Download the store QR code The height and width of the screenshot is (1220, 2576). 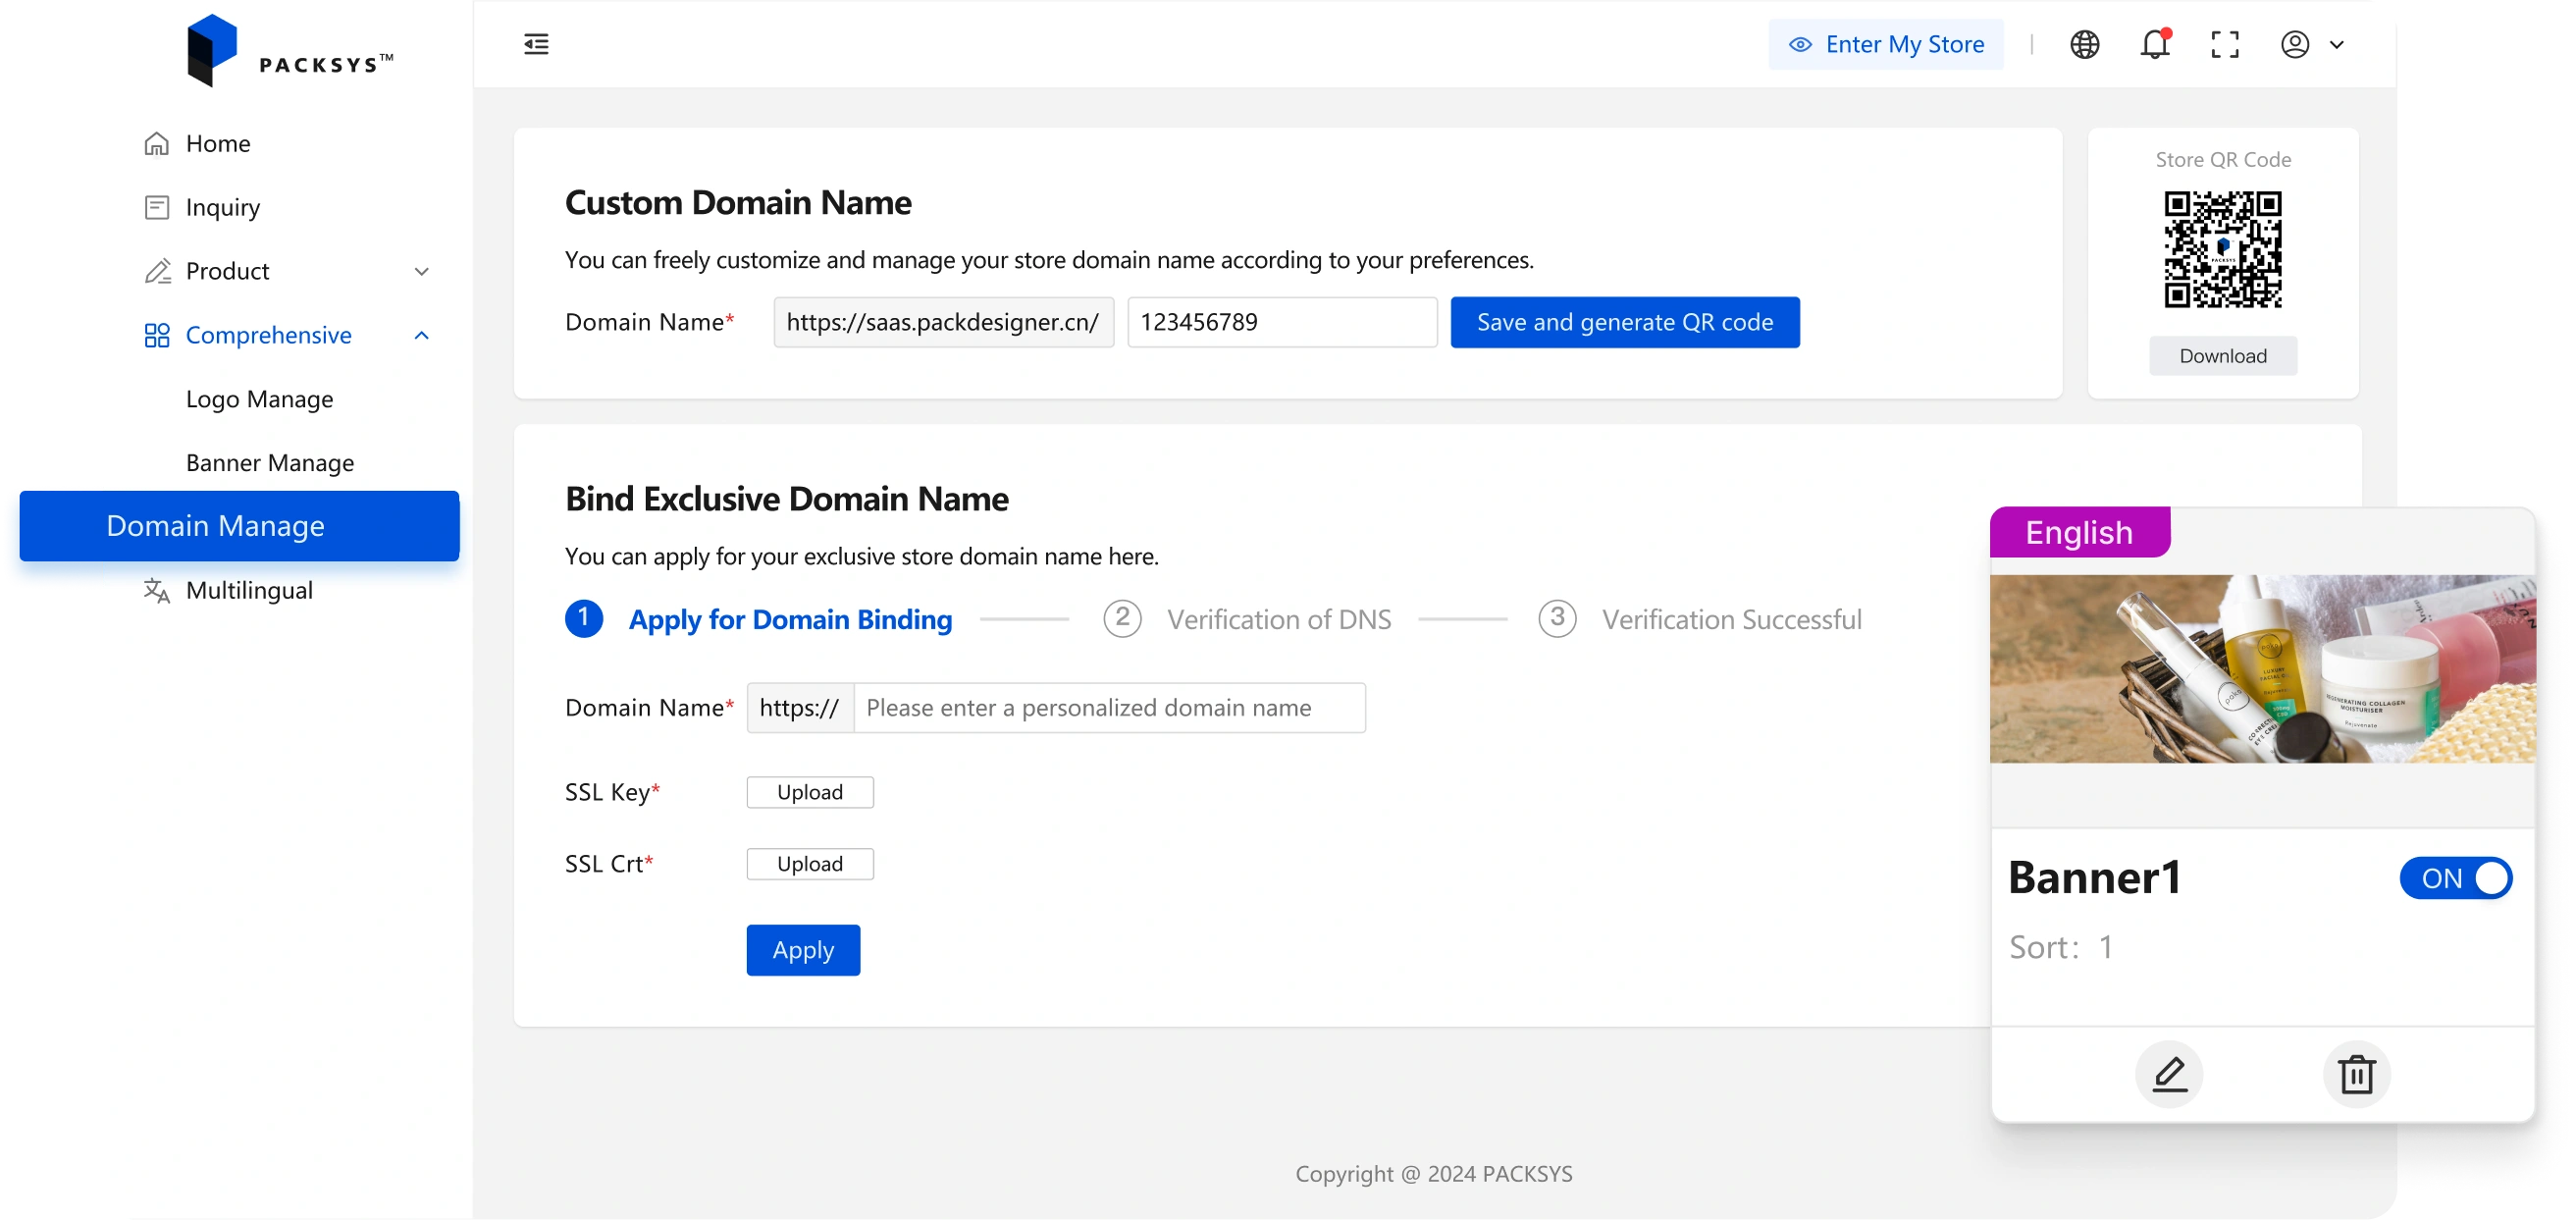point(2222,356)
